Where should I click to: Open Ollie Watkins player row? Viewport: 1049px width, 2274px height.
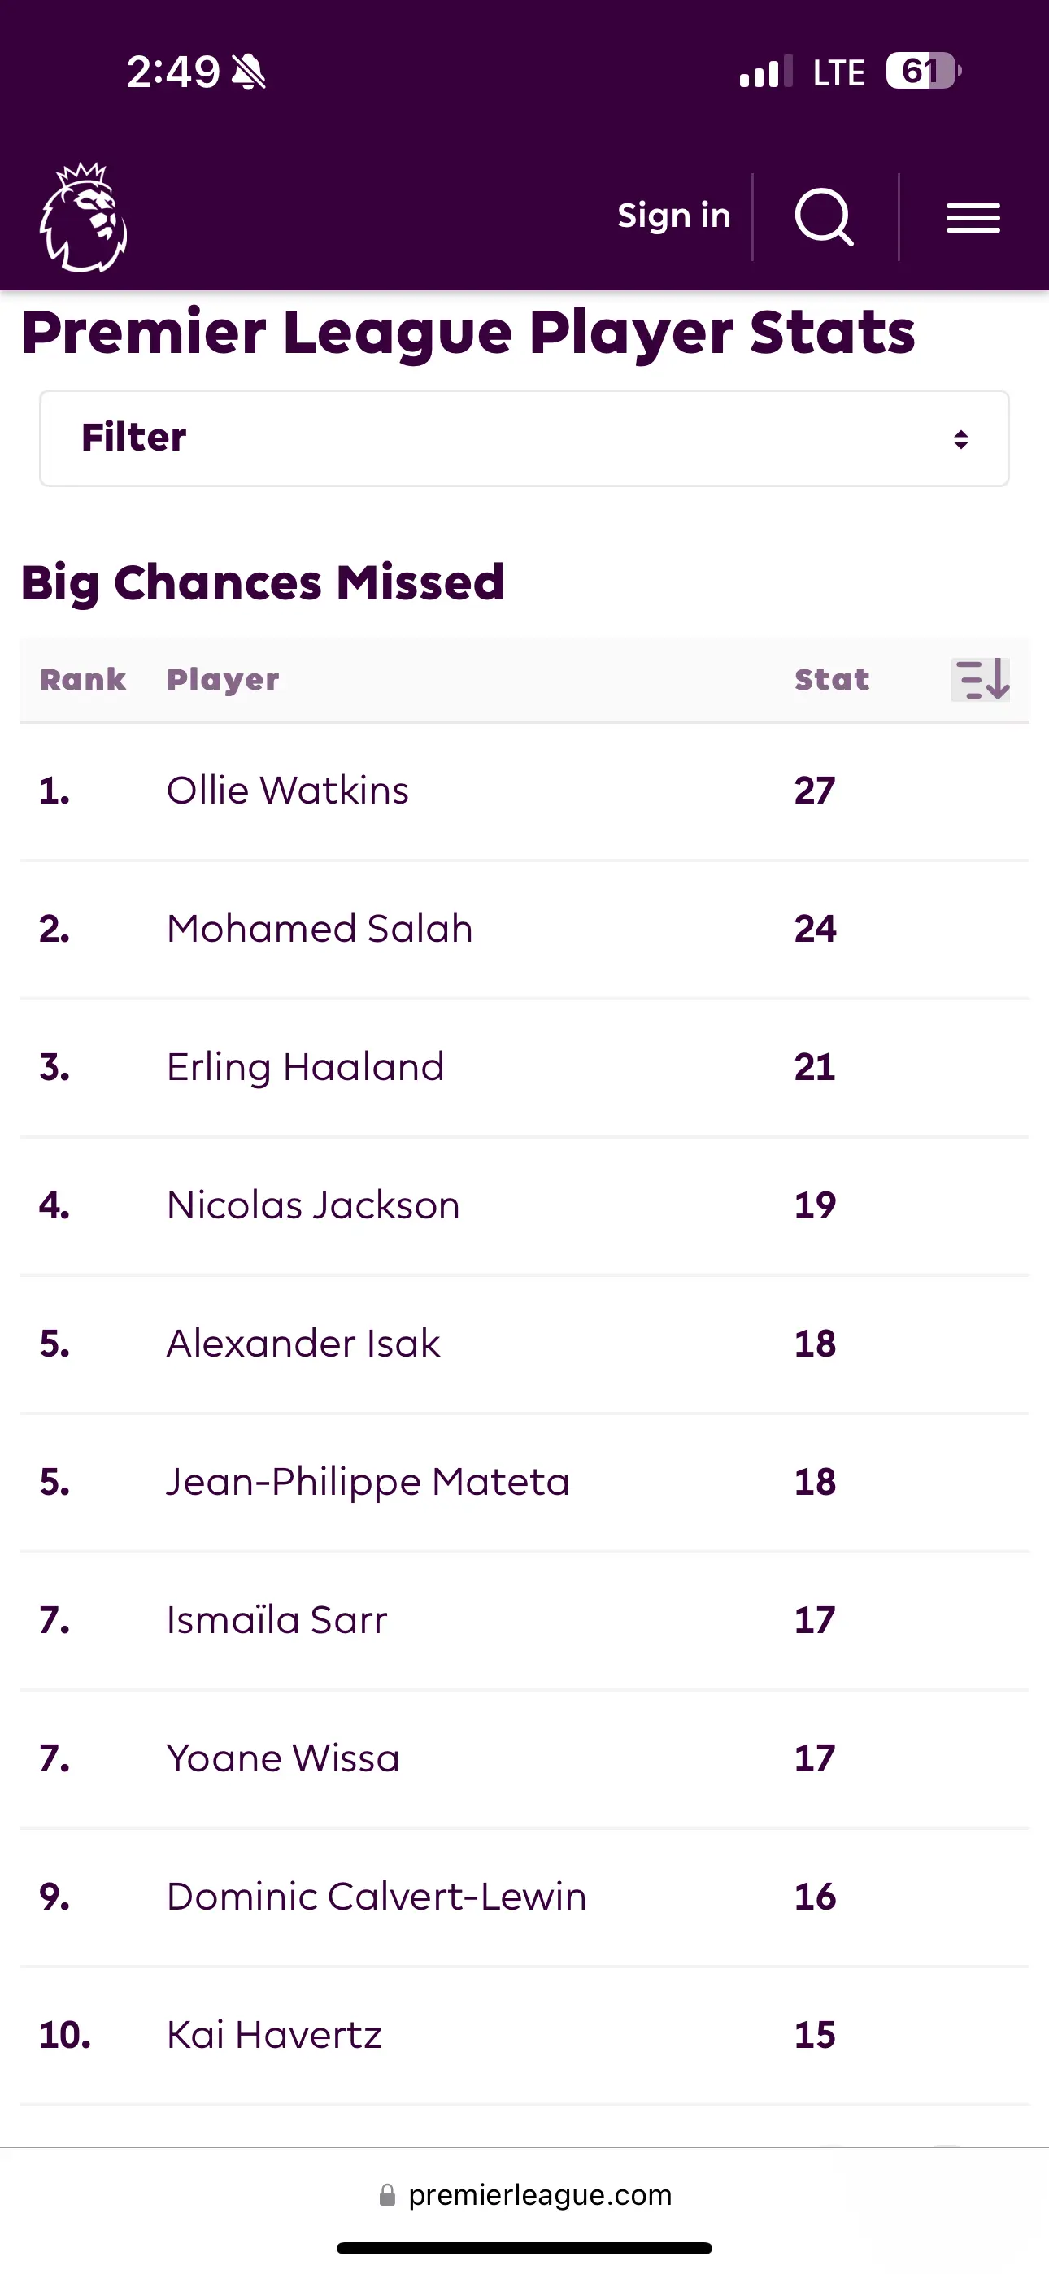524,791
